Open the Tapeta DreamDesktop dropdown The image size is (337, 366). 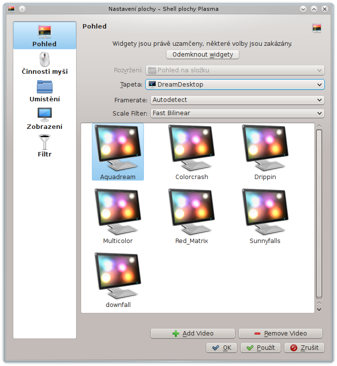point(235,85)
